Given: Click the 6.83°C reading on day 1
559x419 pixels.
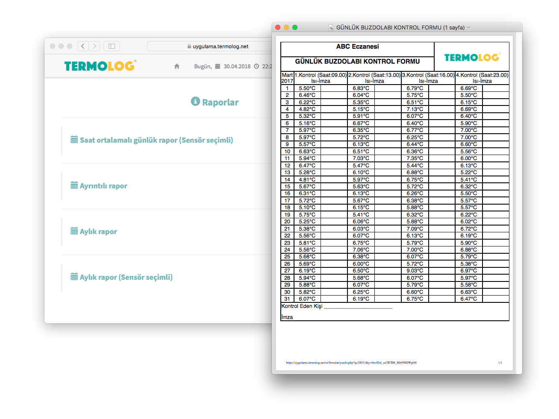Looking at the screenshot, I should (x=361, y=88).
